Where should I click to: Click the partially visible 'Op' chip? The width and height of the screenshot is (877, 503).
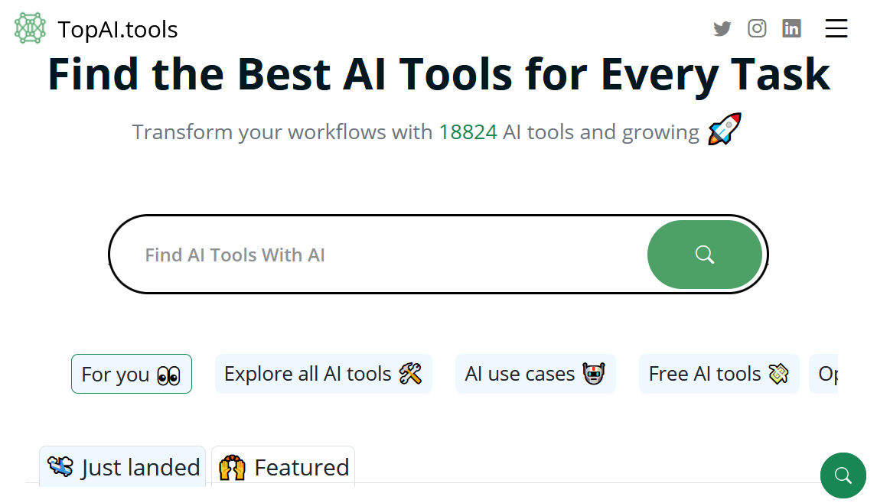(824, 374)
